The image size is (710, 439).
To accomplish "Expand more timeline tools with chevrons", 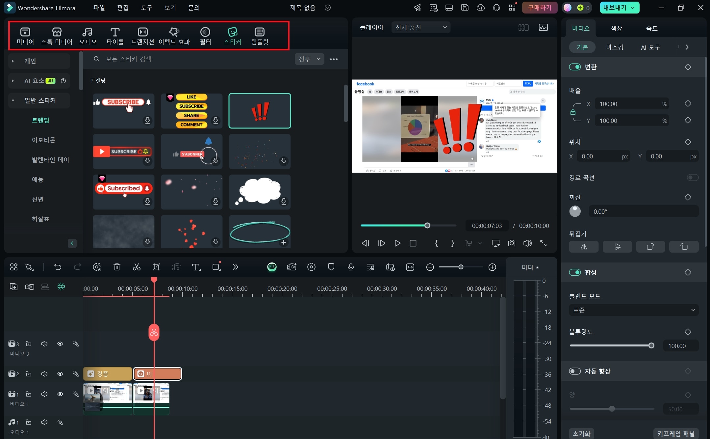I will [235, 267].
